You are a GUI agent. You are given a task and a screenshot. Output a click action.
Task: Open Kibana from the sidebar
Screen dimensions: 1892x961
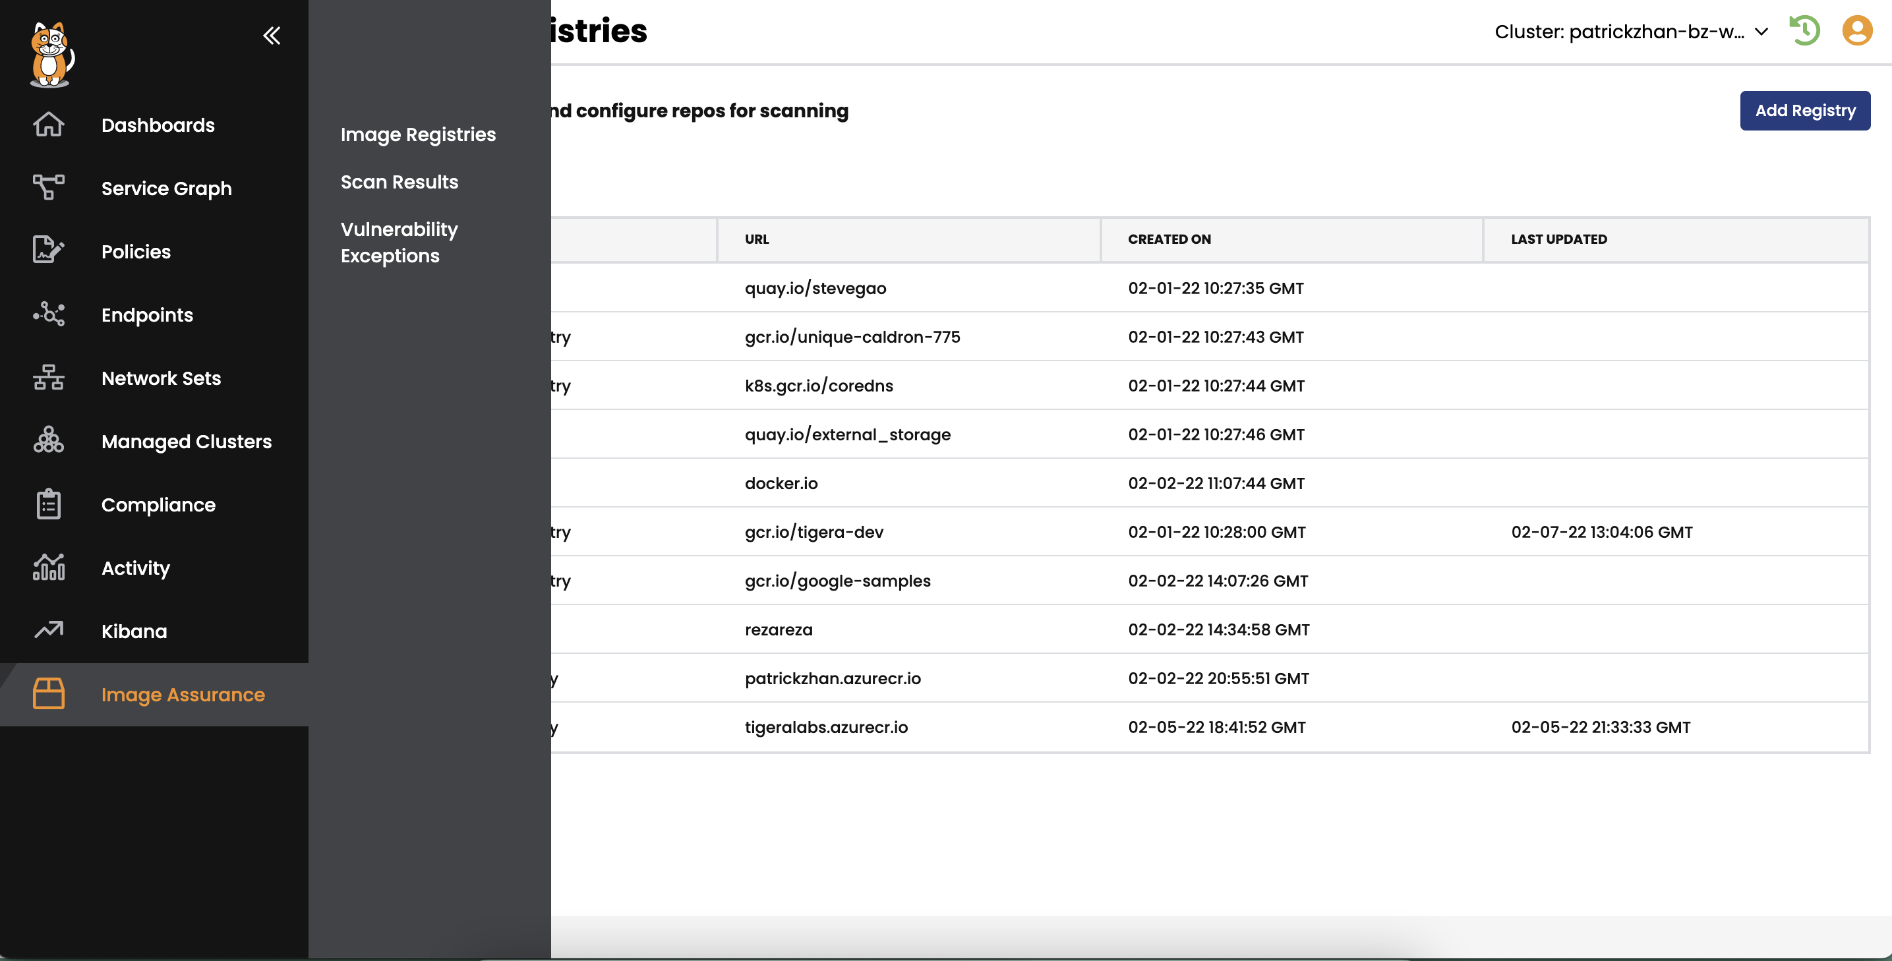(x=134, y=631)
